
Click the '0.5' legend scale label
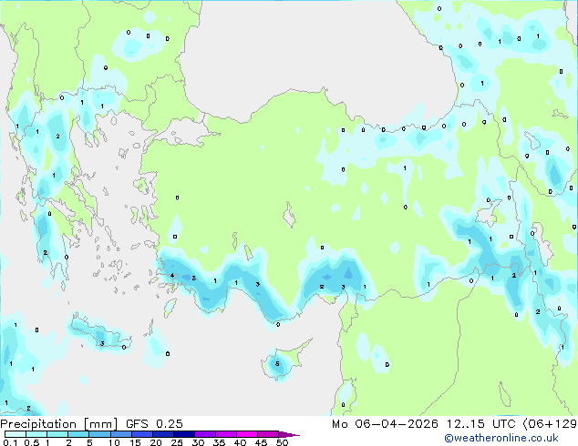[32, 442]
